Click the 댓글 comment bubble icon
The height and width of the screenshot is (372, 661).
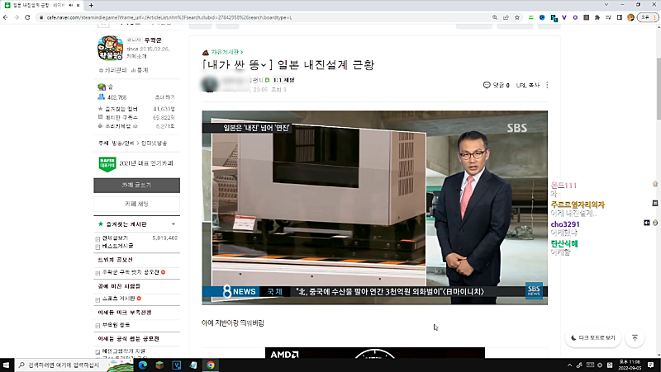(487, 85)
